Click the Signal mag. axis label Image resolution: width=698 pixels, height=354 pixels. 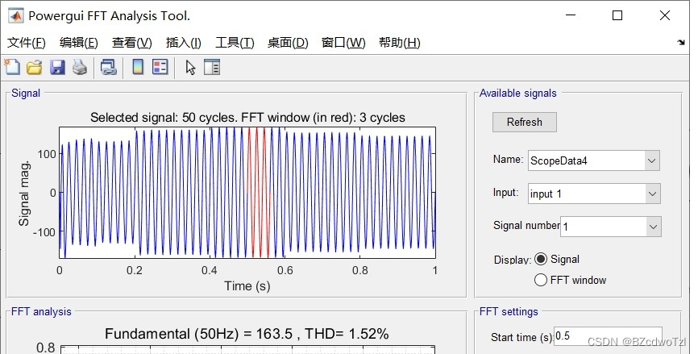click(24, 194)
